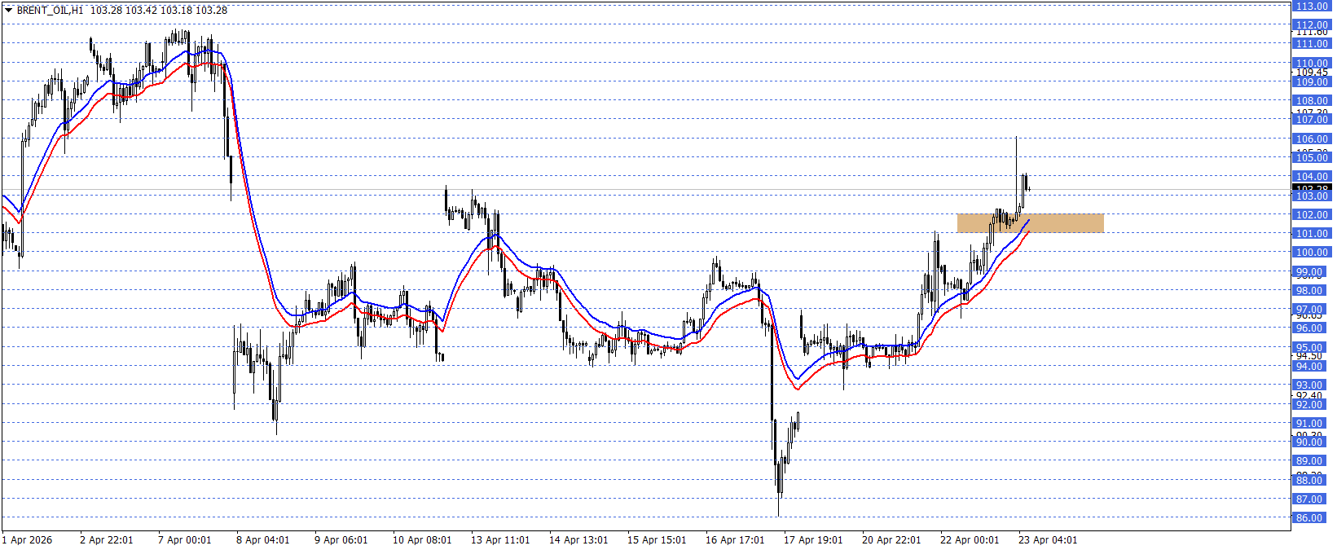
Task: Click the 2 Apr 22:01 time label
Action: (107, 540)
